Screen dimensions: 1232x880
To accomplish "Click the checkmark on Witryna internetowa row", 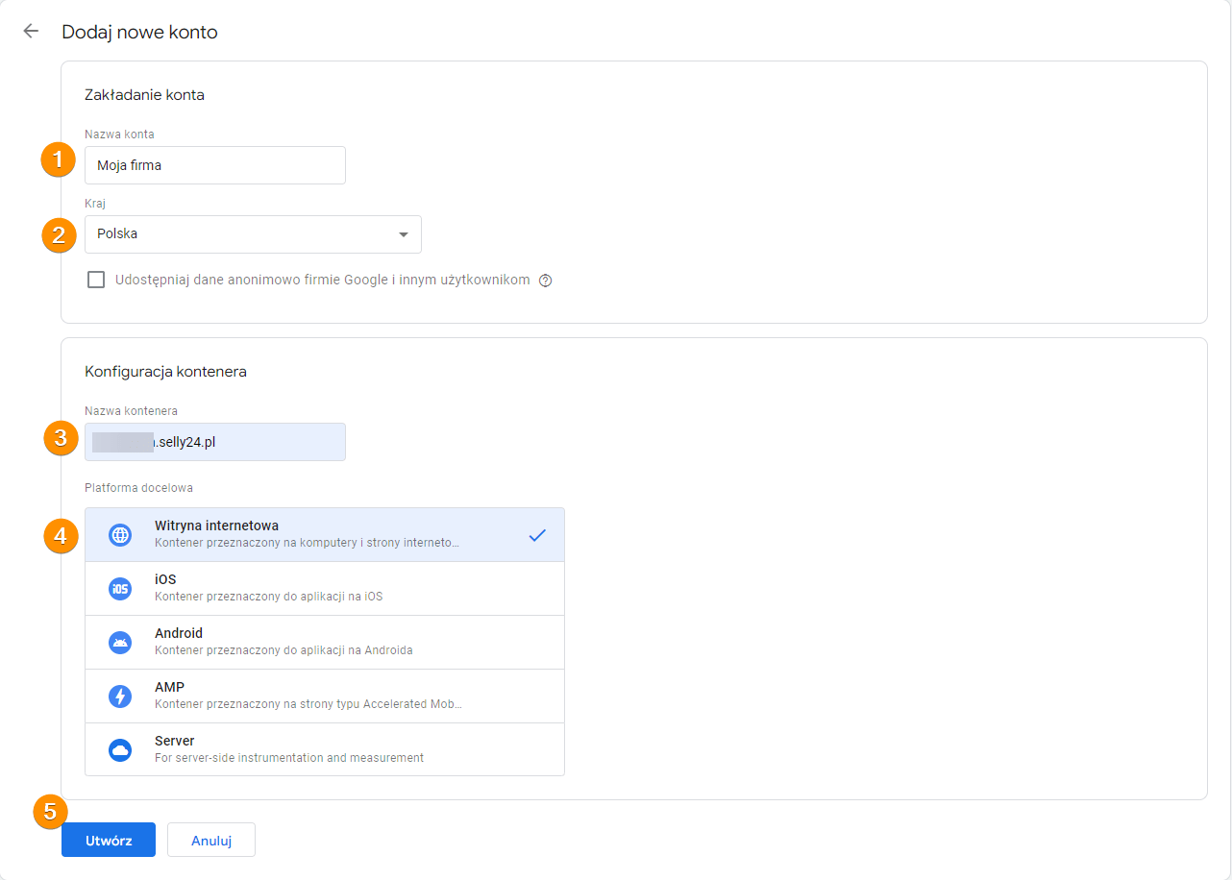I will pyautogui.click(x=537, y=535).
